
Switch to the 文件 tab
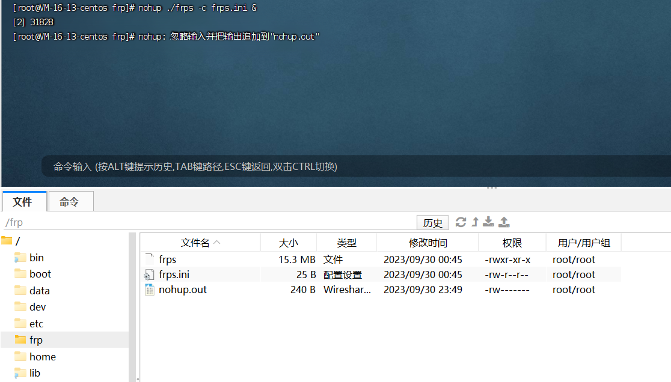(x=24, y=201)
